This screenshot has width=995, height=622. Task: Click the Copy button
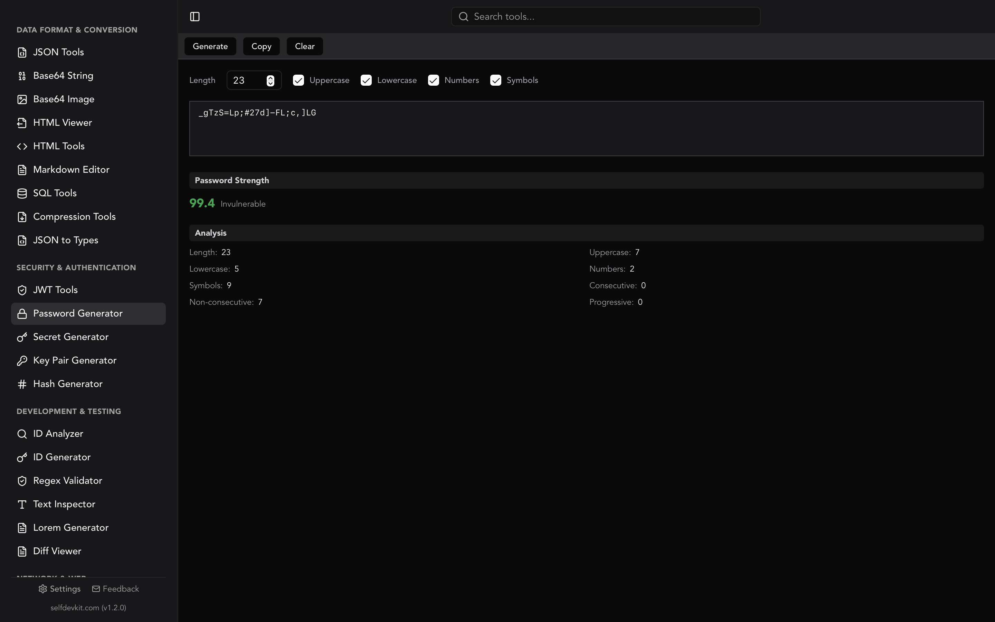pyautogui.click(x=261, y=46)
